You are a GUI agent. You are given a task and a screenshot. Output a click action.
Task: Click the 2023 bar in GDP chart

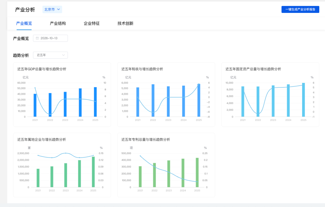[65, 104]
